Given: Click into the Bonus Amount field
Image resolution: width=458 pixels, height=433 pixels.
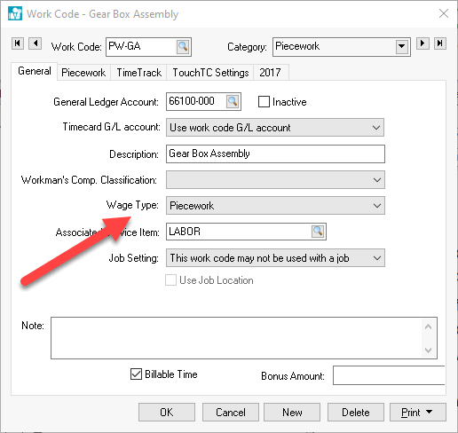Looking at the screenshot, I should tap(389, 375).
